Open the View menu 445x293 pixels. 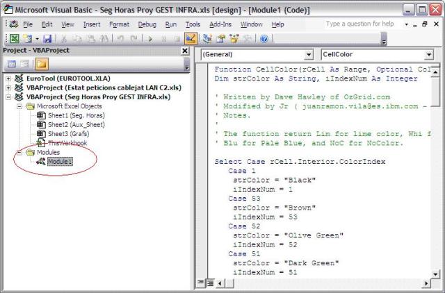pyautogui.click(x=67, y=24)
